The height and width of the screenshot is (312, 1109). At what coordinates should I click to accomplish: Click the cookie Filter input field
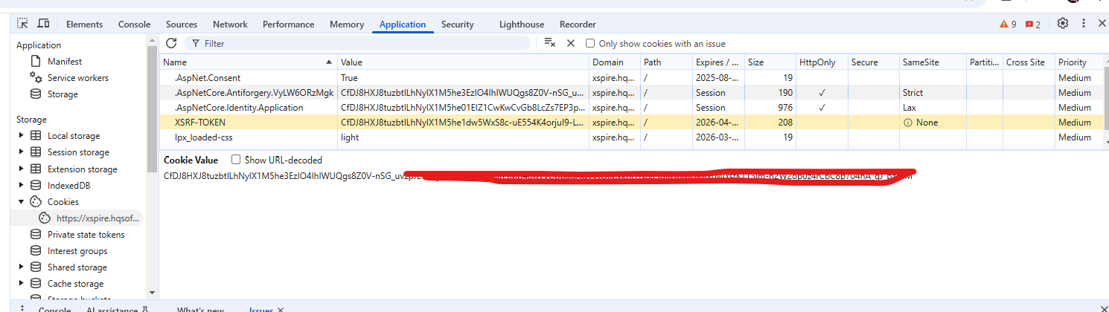tap(365, 44)
